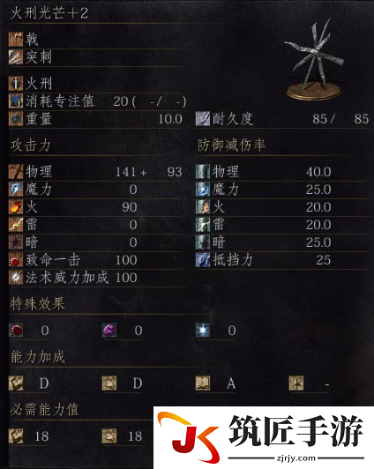The image size is (374, 469).
Task: Click the 火刑光芒+2 weapon title
Action: [49, 13]
